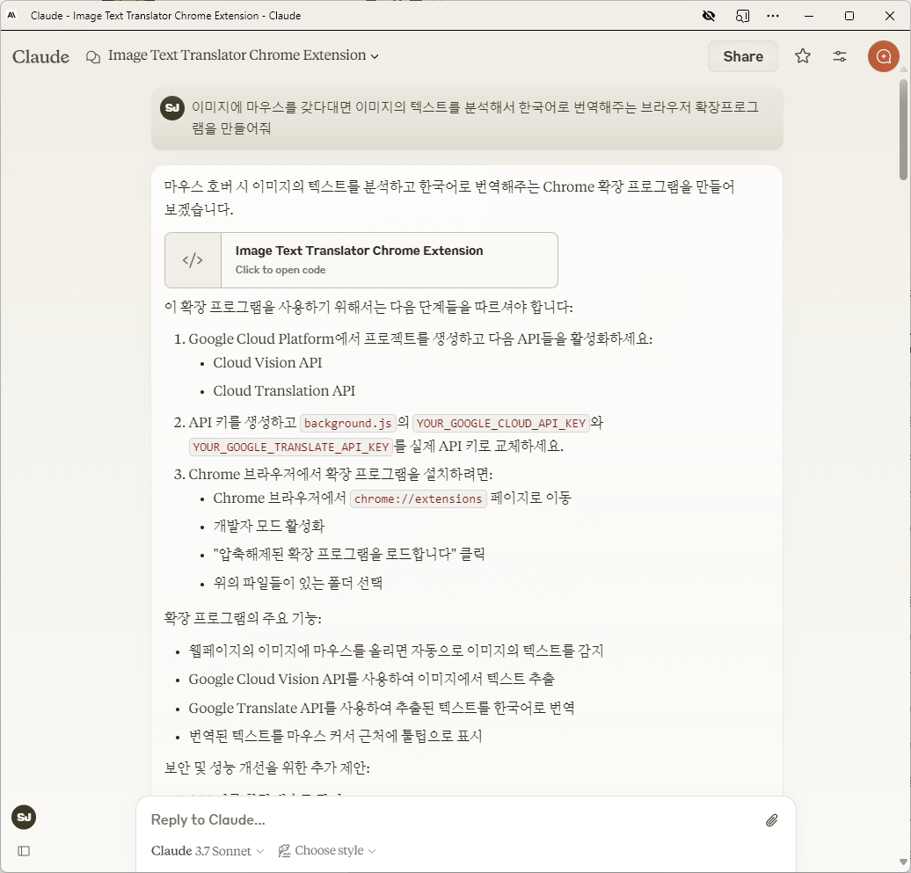Click the scrollbar down arrow
Screen dimensions: 911x873
pos(903,862)
